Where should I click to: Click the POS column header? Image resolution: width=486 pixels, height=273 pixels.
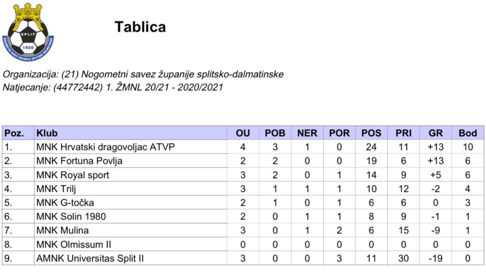click(371, 133)
